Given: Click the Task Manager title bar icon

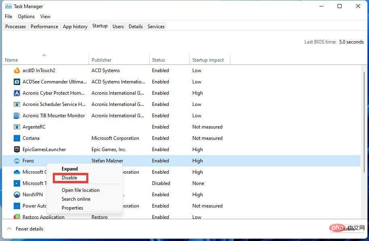Looking at the screenshot, I should pos(8,6).
